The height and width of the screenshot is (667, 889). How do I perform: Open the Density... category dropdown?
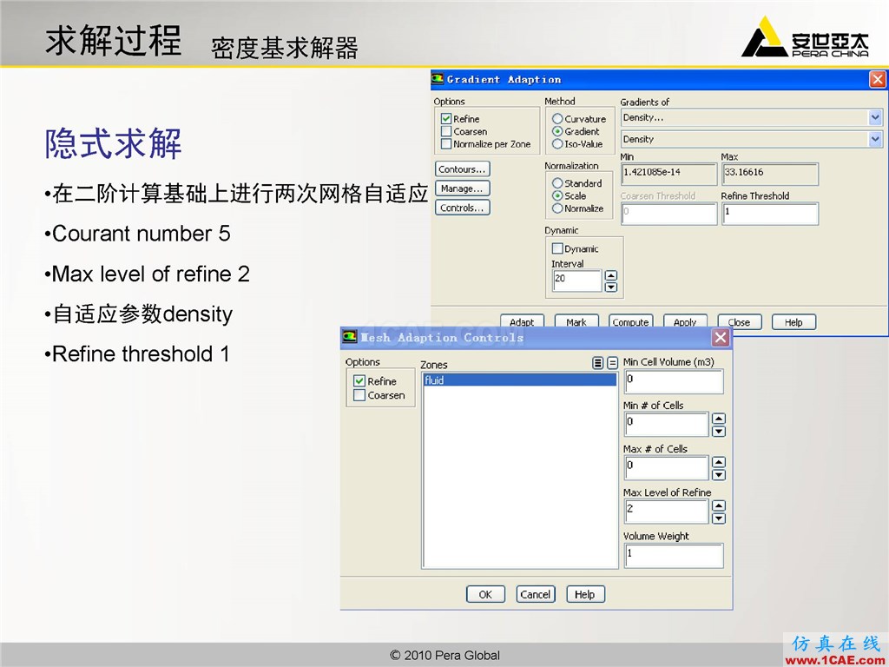[x=875, y=117]
